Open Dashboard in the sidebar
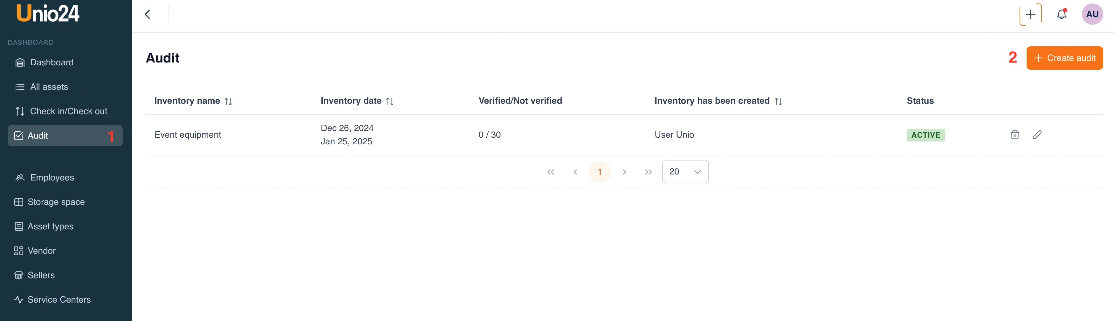1114x321 pixels. [x=52, y=62]
